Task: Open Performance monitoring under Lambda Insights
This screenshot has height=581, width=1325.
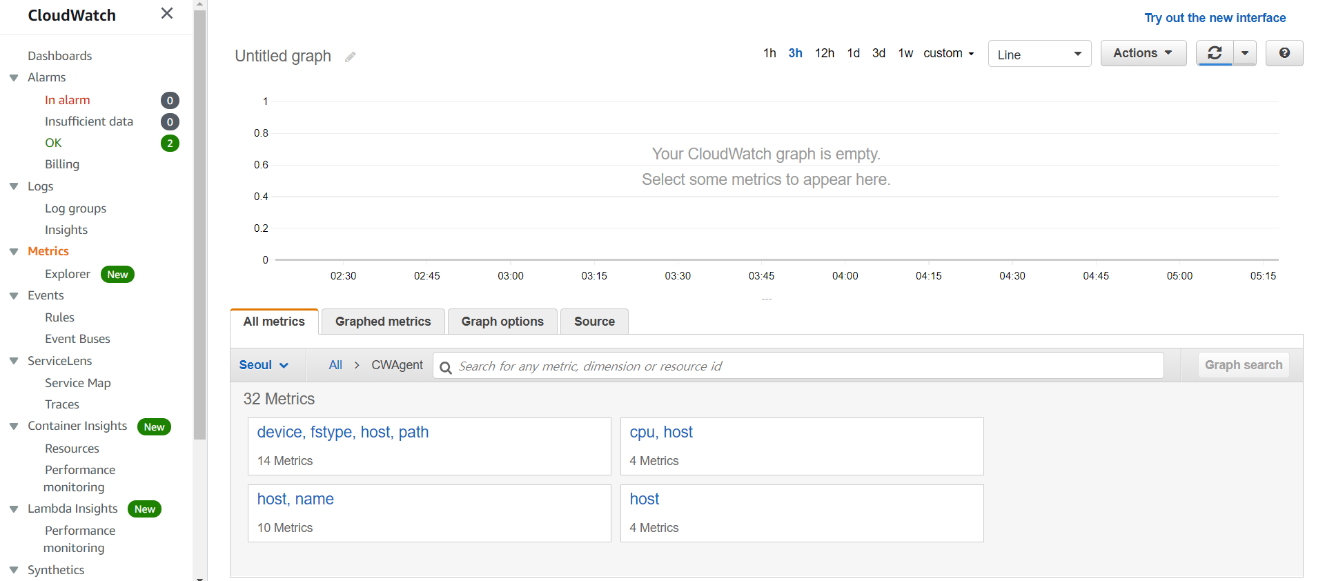Action: coord(79,539)
